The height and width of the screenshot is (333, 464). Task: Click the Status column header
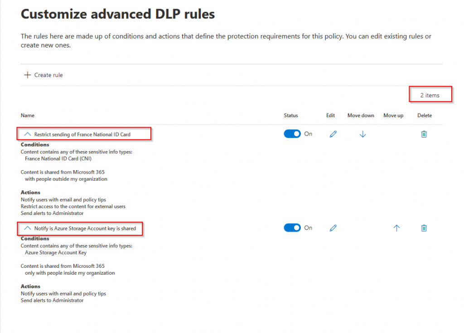[290, 115]
